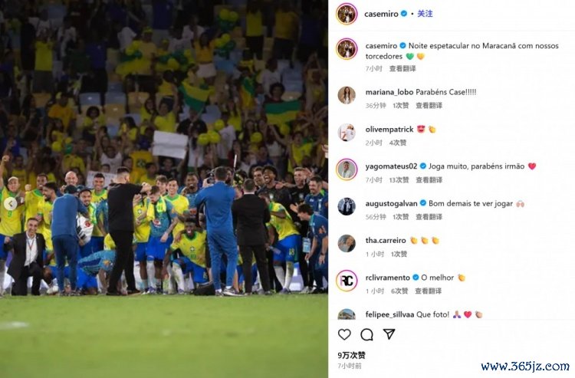Open rclivramento's RC avatar

(347, 281)
